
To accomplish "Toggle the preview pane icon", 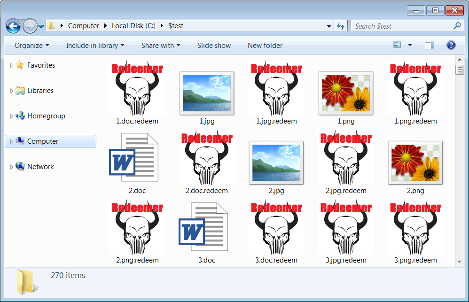I will coord(430,45).
